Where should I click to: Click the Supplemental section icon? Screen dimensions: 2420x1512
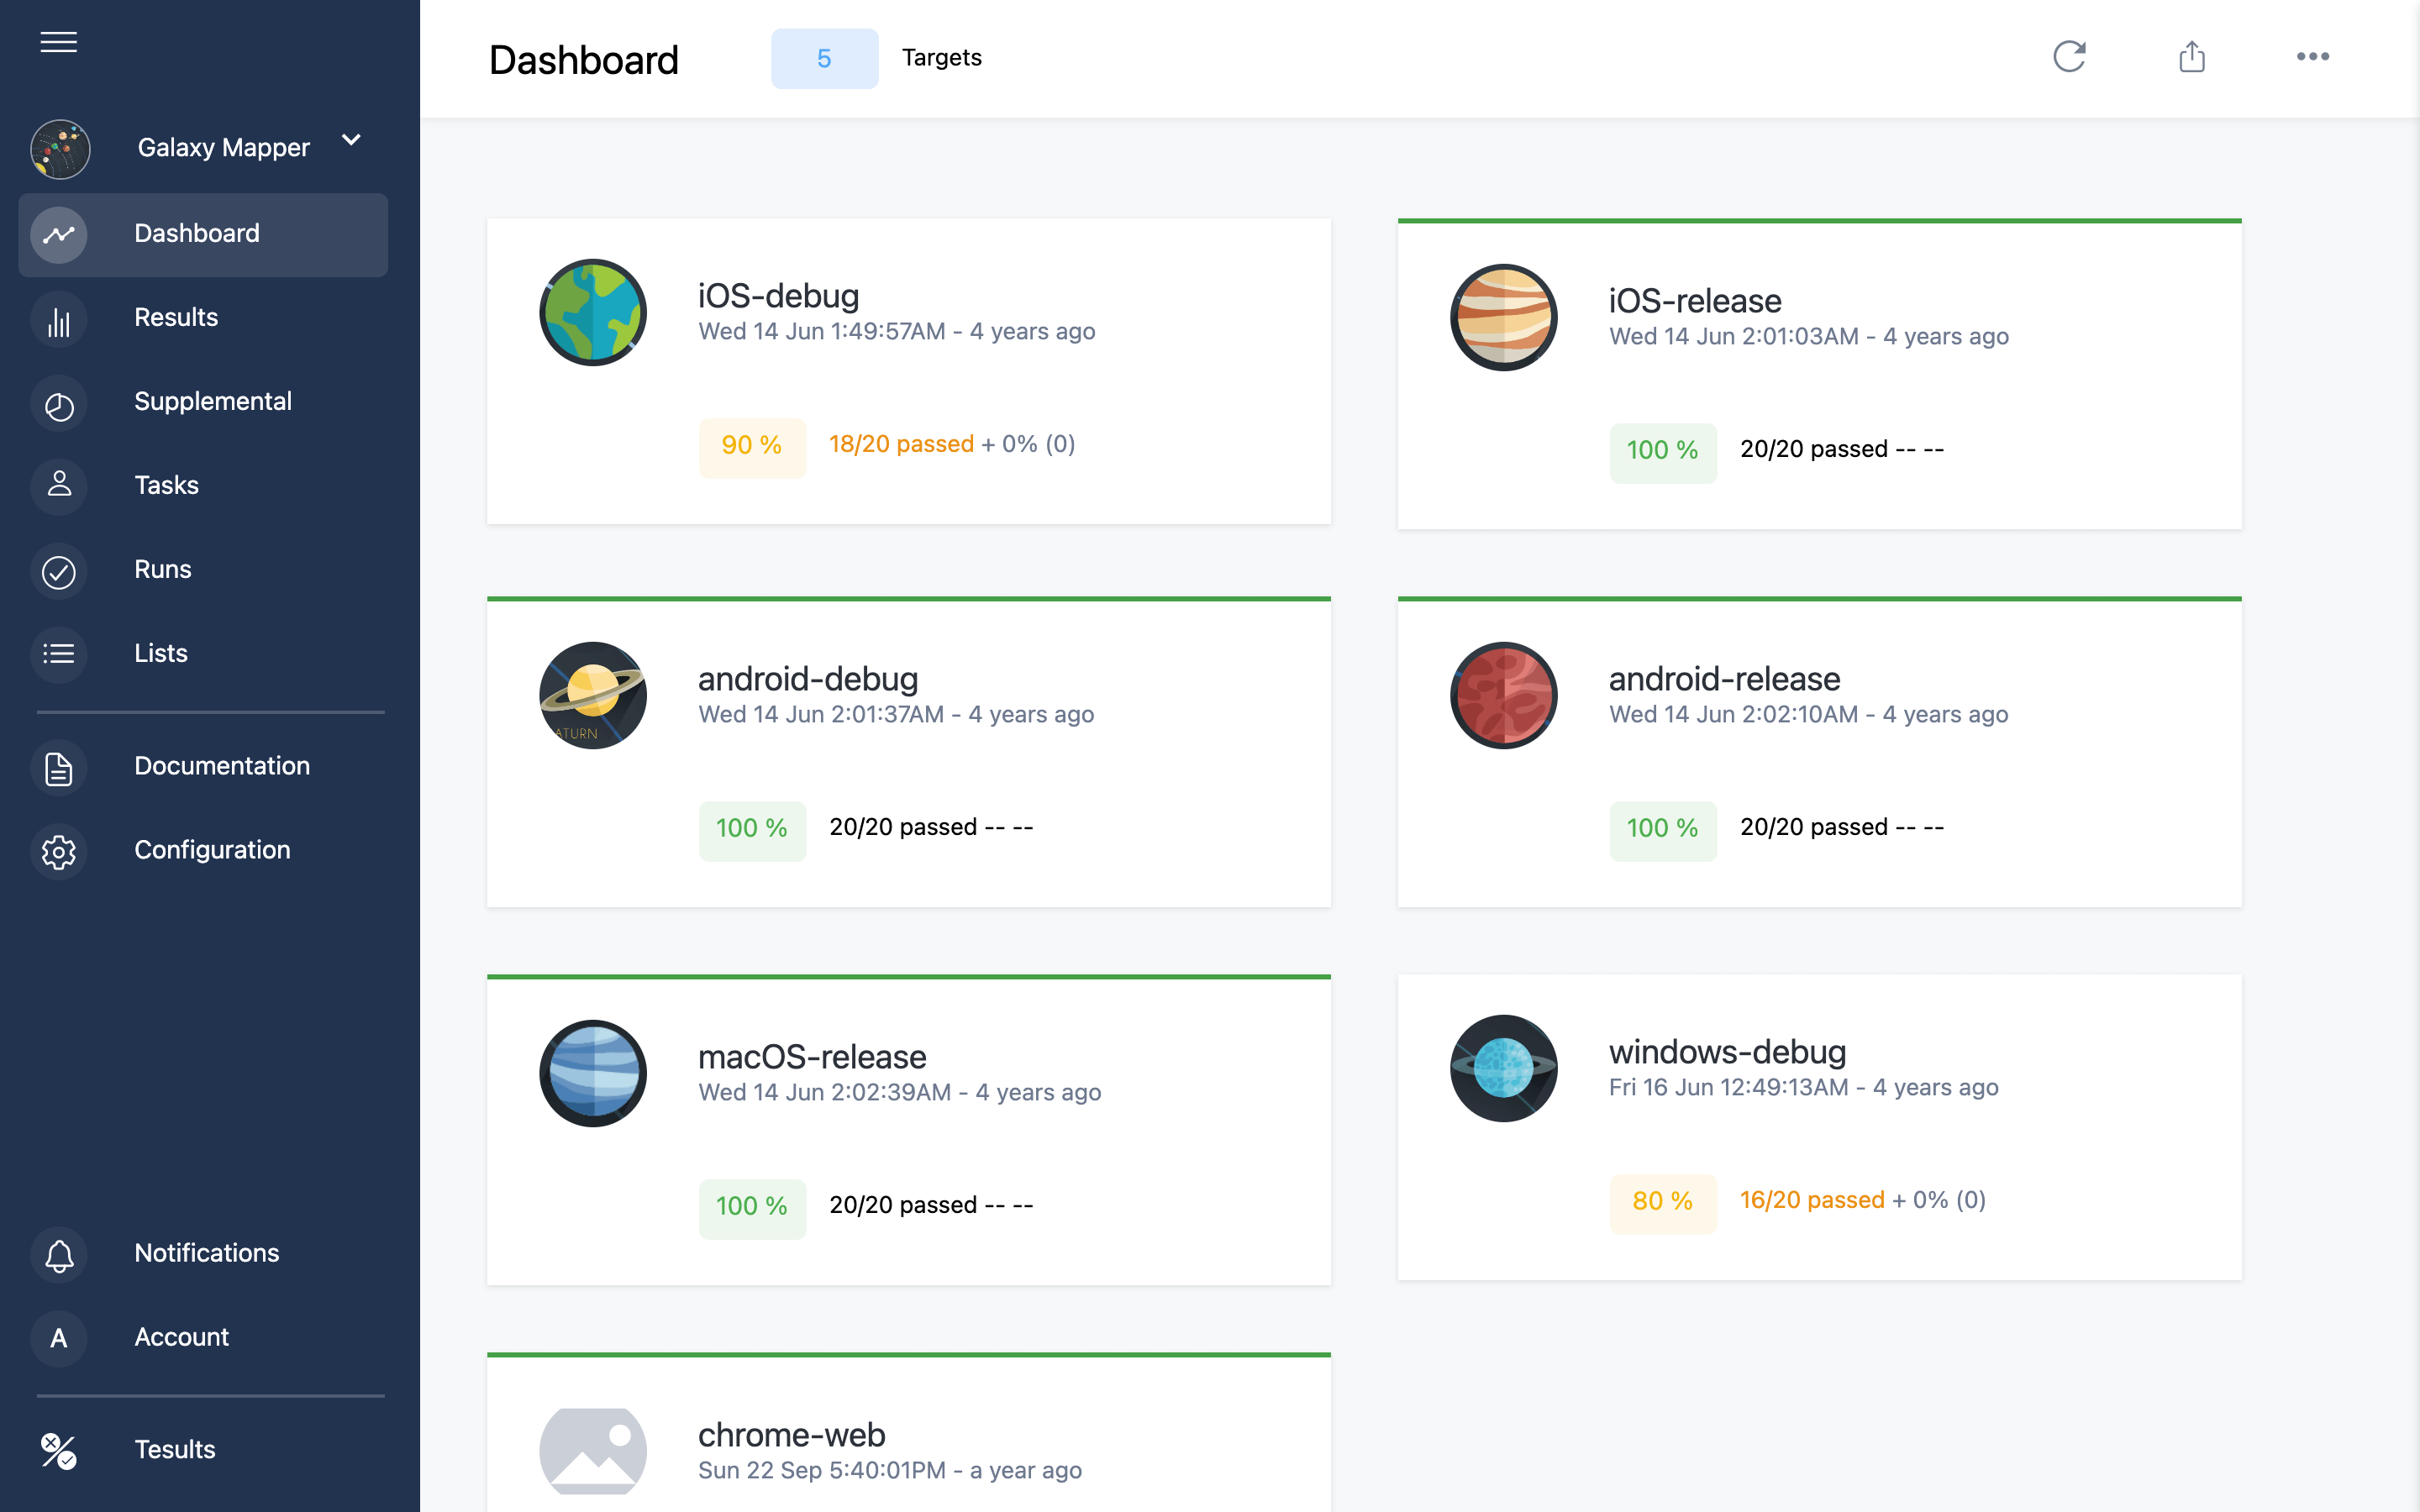[x=57, y=401]
